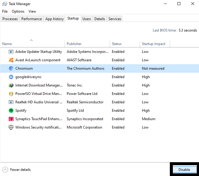The image size is (199, 176).
Task: Click the Avast AvLaunch component icon
Action: click(11, 60)
